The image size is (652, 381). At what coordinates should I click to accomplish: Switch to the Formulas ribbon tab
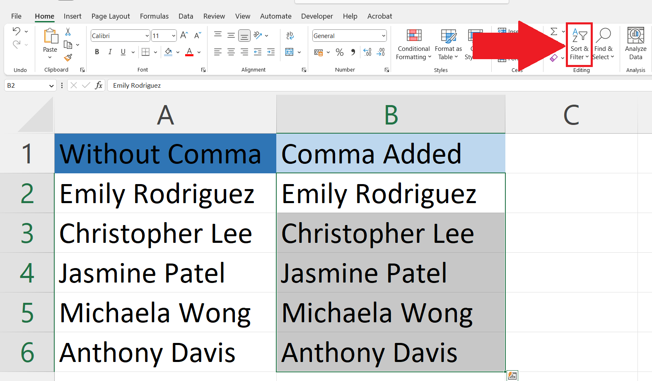pos(154,16)
